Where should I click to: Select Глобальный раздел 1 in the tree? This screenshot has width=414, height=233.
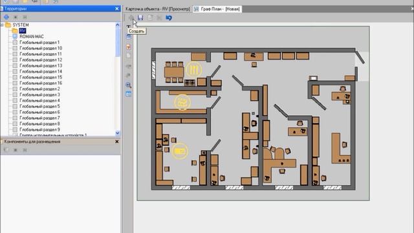(x=39, y=42)
